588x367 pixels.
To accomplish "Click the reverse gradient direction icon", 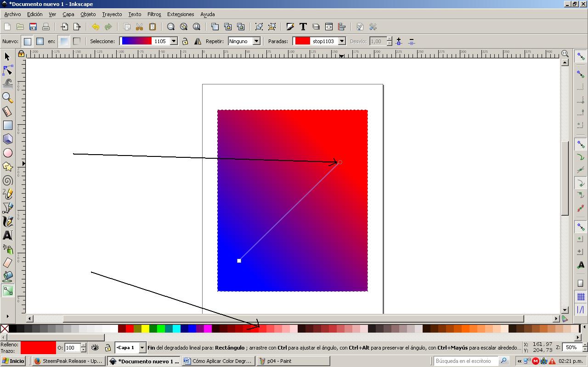I will coord(198,41).
